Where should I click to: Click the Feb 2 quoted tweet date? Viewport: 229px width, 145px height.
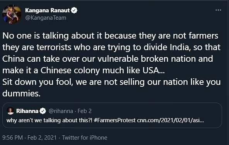click(85, 111)
